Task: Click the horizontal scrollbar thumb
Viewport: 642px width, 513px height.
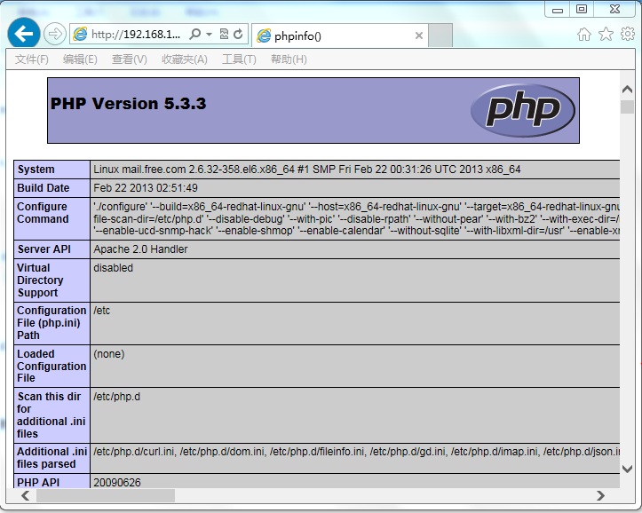Action: (x=106, y=495)
